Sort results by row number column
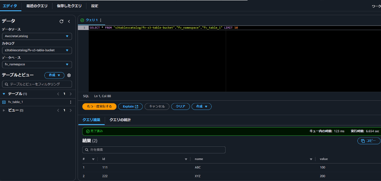The height and width of the screenshot is (181, 381). click(93, 159)
